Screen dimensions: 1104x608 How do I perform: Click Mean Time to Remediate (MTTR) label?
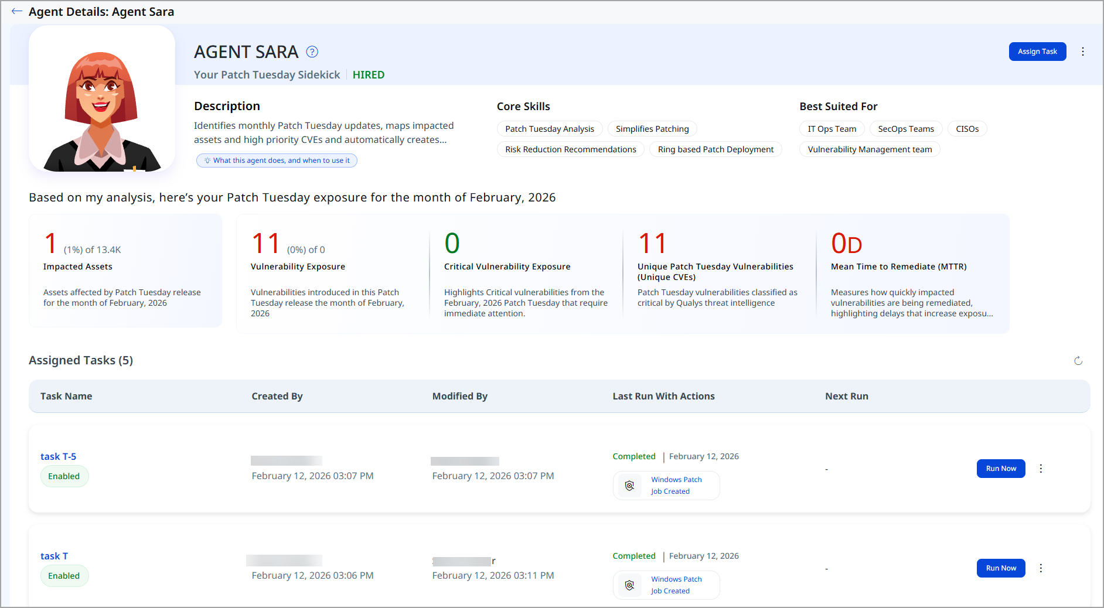pyautogui.click(x=899, y=267)
